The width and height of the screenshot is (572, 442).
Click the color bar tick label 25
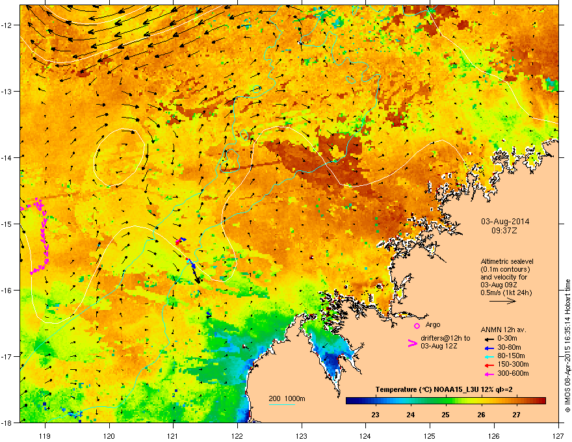tap(445, 415)
